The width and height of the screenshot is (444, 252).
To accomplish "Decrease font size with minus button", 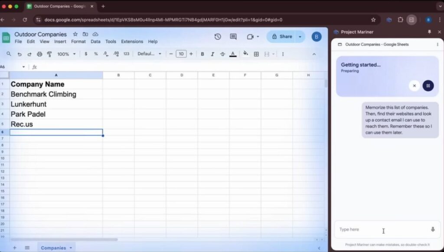I will 171,54.
